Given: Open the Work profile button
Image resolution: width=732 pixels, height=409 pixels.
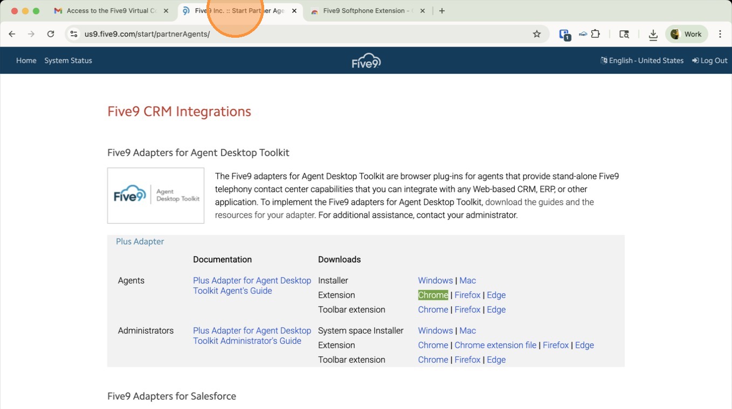Looking at the screenshot, I should 687,34.
